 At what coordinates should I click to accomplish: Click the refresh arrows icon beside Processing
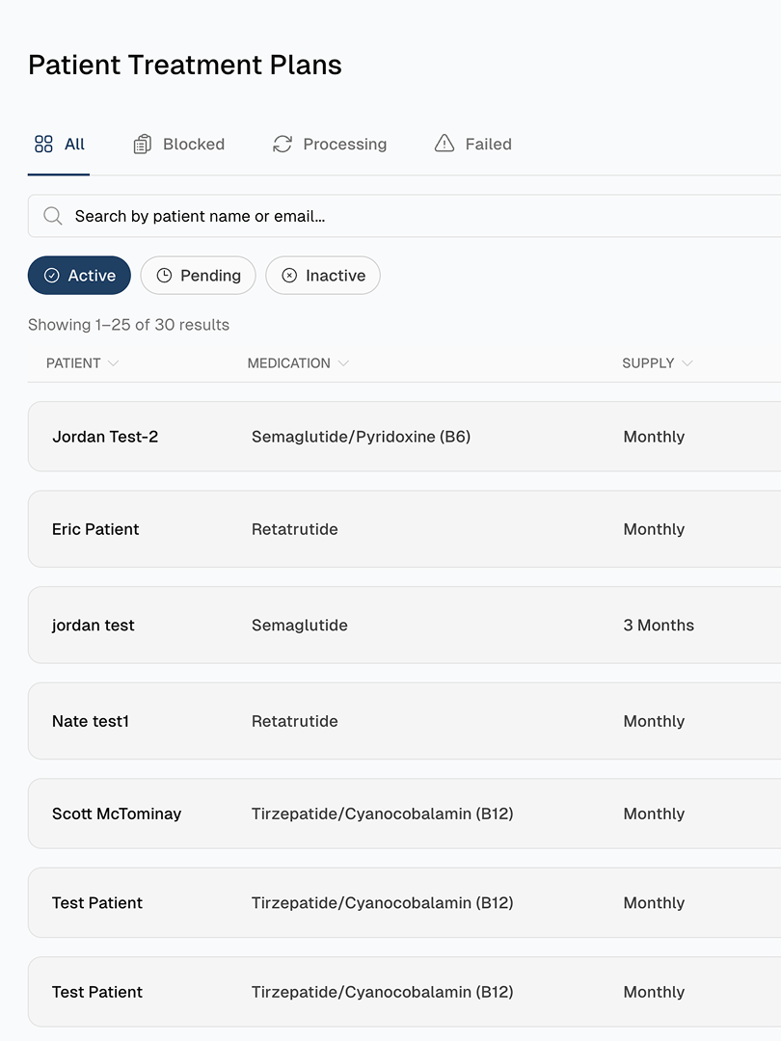click(283, 144)
